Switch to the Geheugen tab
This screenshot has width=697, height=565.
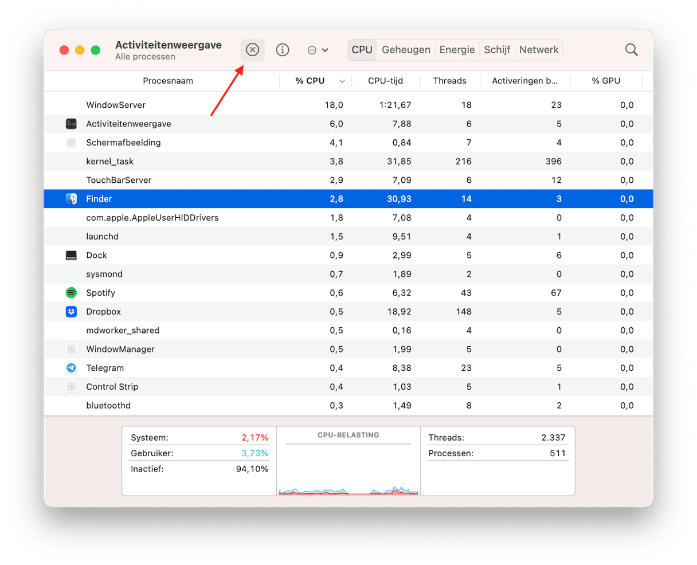(406, 50)
